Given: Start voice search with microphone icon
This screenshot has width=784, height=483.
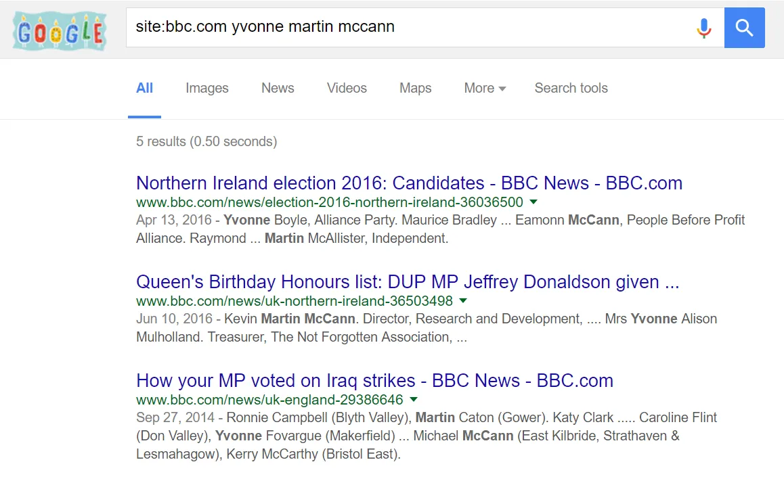Looking at the screenshot, I should (703, 28).
